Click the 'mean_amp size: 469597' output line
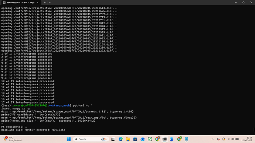 click(x=33, y=130)
